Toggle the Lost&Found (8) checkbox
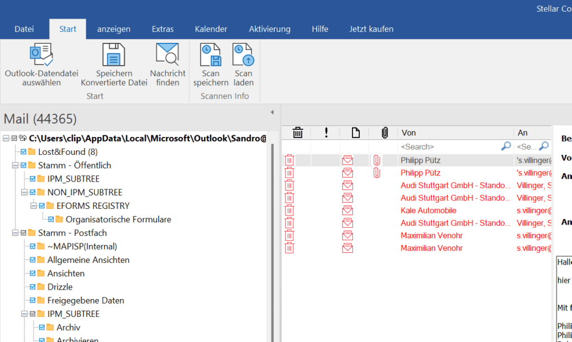This screenshot has height=342, width=572. tap(23, 152)
